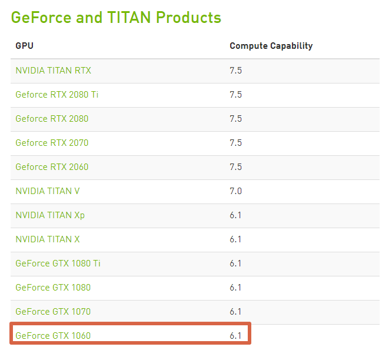This screenshot has height=347, width=389.
Task: Click the 6.1 value for GTX 1080 Ti
Action: [x=235, y=263]
